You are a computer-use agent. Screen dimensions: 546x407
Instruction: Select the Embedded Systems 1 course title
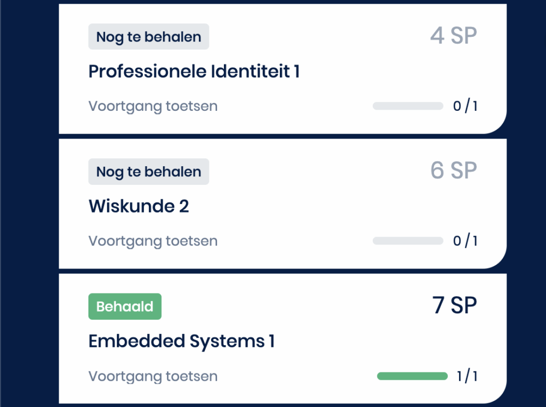click(x=181, y=341)
